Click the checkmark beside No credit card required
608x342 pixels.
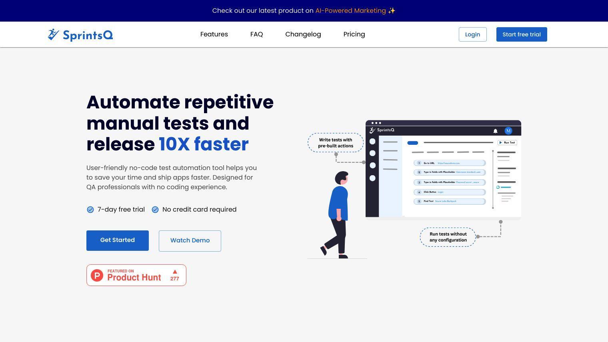pos(155,210)
